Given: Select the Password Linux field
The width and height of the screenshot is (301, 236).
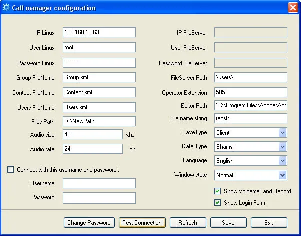Looking at the screenshot, I should [x=99, y=63].
